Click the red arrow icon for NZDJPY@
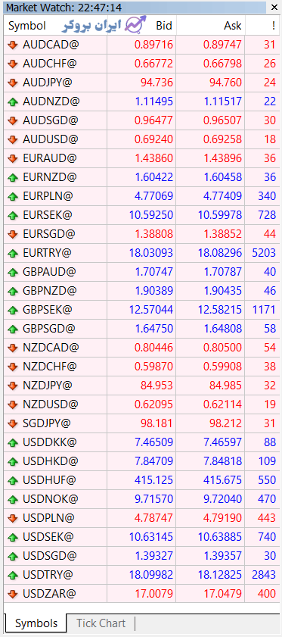 coord(13,386)
